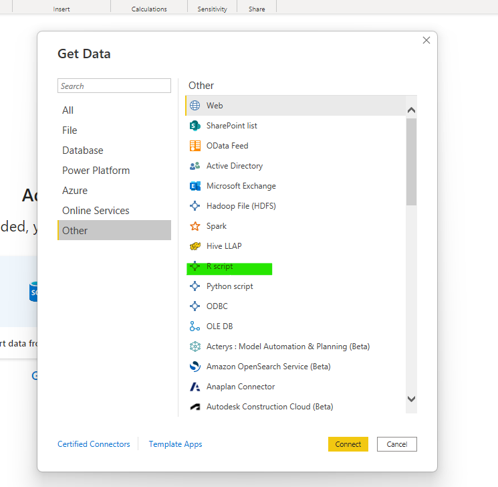
Task: Select OLE DB connector
Action: [295, 326]
